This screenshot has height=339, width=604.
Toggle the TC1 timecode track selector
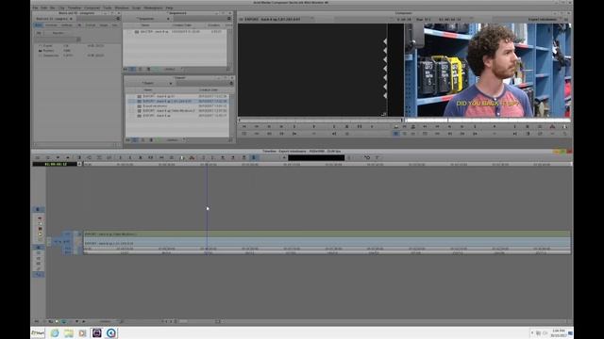[x=68, y=249]
